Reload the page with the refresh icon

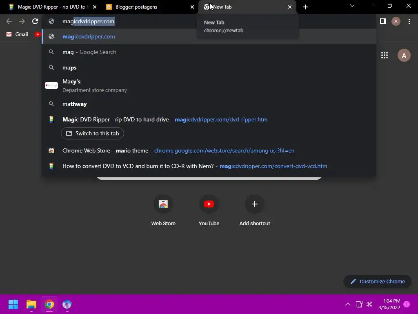[x=35, y=21]
